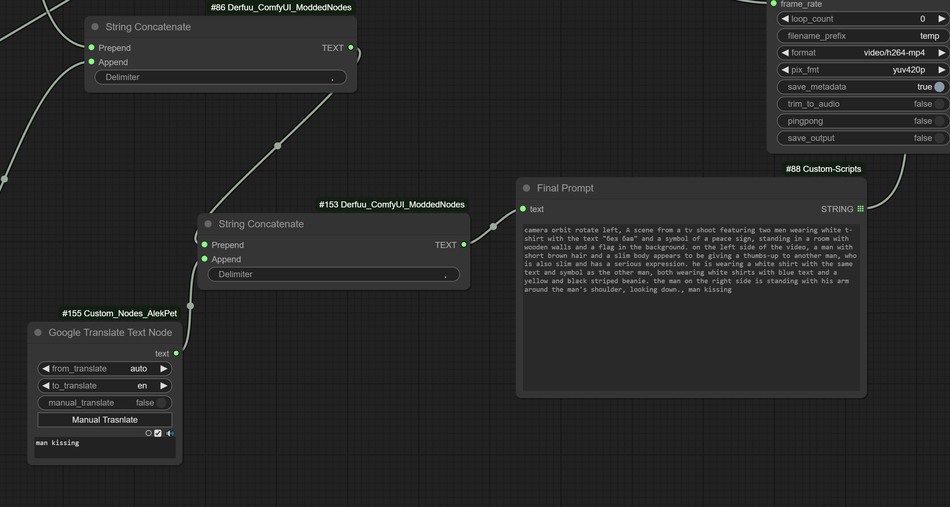The width and height of the screenshot is (950, 507).
Task: Click left arrow of to_translate selector
Action: pyautogui.click(x=46, y=386)
